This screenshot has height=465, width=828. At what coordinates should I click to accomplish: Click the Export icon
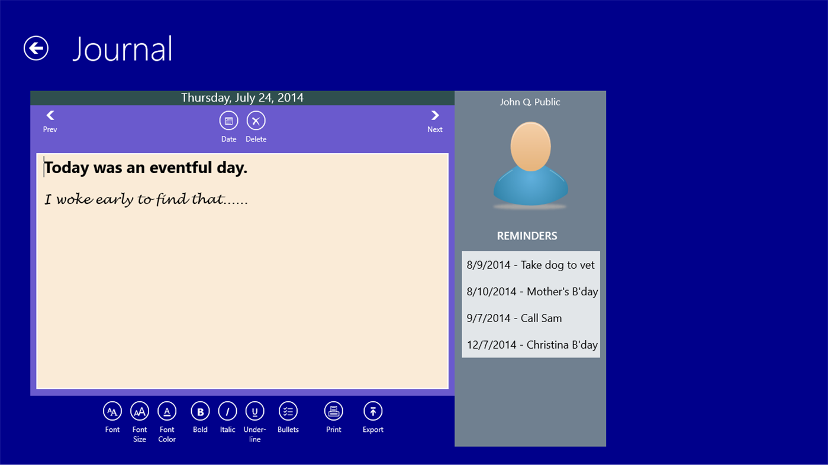tap(373, 410)
